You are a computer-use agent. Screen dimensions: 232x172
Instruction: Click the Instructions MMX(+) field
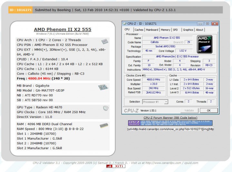point(179,69)
